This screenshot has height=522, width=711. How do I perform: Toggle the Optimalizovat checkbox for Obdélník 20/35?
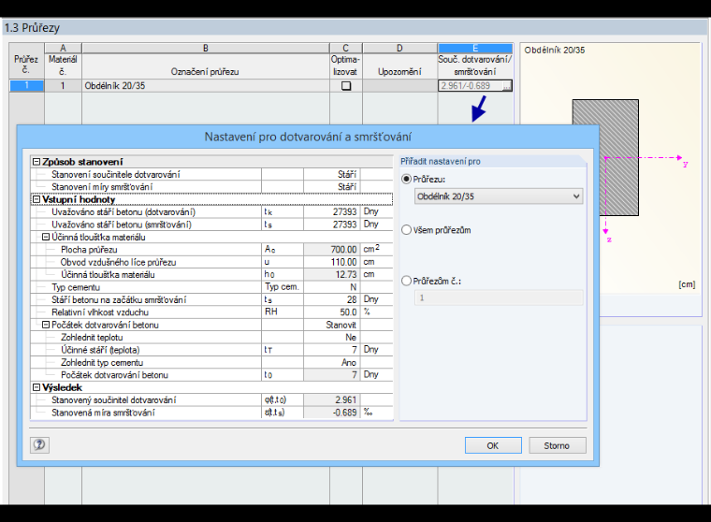point(346,86)
